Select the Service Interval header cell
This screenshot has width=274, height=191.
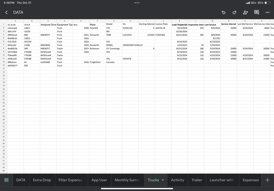tap(229, 25)
